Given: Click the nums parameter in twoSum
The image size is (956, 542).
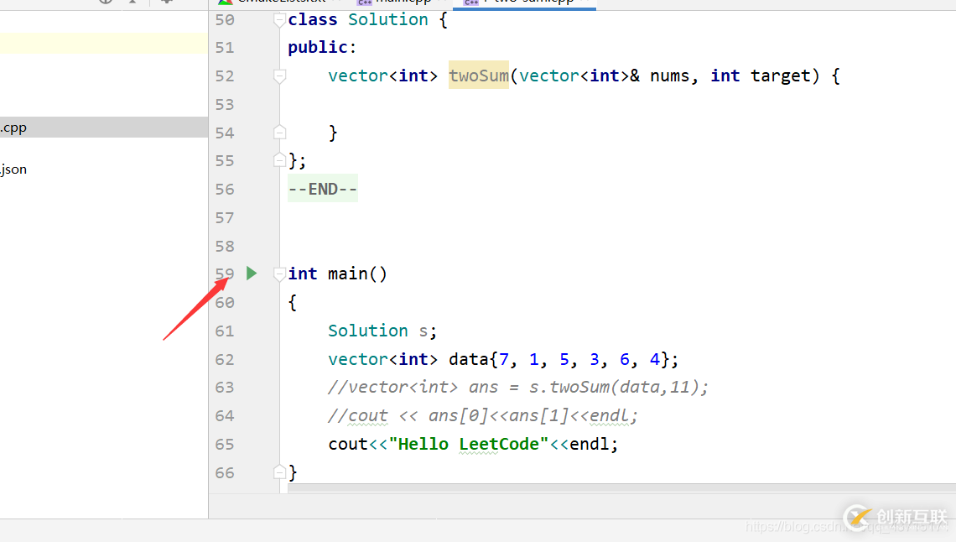Looking at the screenshot, I should [669, 76].
